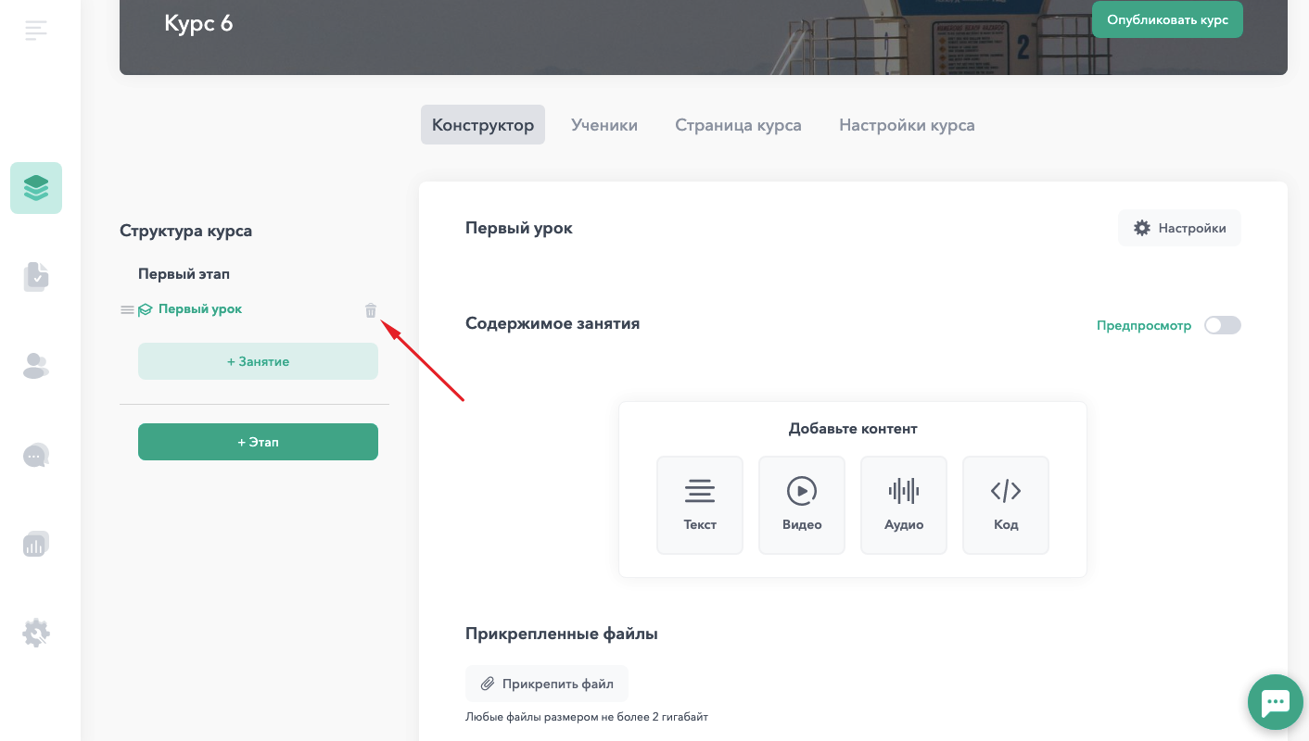Click the Добавьте контент label
The width and height of the screenshot is (1309, 741).
click(853, 429)
